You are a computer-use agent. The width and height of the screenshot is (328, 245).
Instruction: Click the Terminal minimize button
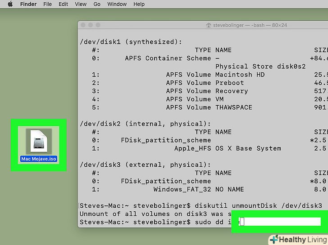91,25
